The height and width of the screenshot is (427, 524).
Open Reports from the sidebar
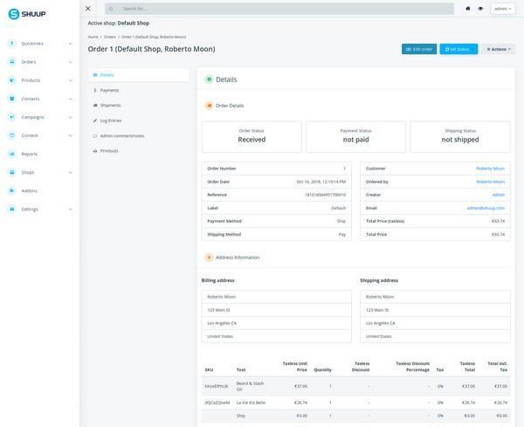[x=30, y=154]
